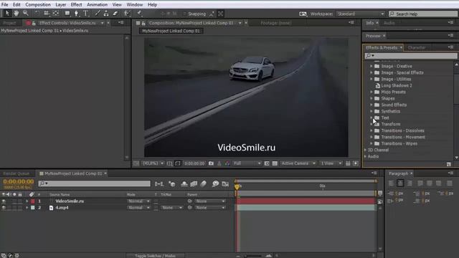Open the Composition menu
This screenshot has height=258, width=459.
[x=38, y=5]
